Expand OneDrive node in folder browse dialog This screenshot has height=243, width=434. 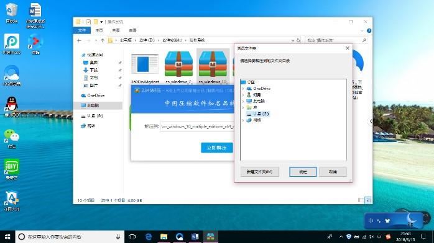click(x=243, y=89)
